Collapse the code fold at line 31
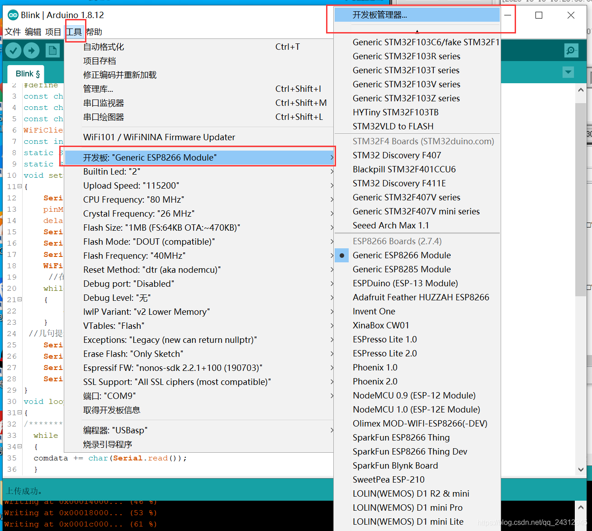592x531 pixels. [x=19, y=412]
